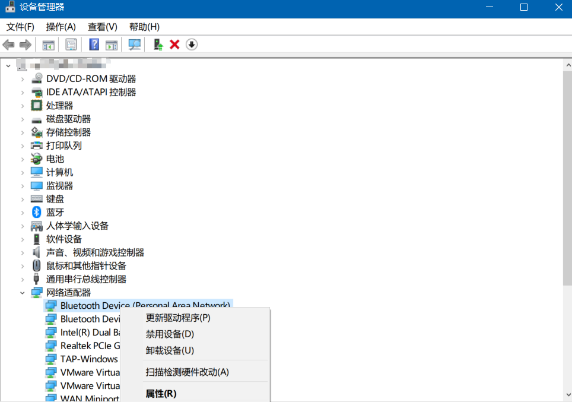Viewport: 572px width, 402px height.
Task: Click the properties sheet toolbar icon
Action: click(x=71, y=45)
